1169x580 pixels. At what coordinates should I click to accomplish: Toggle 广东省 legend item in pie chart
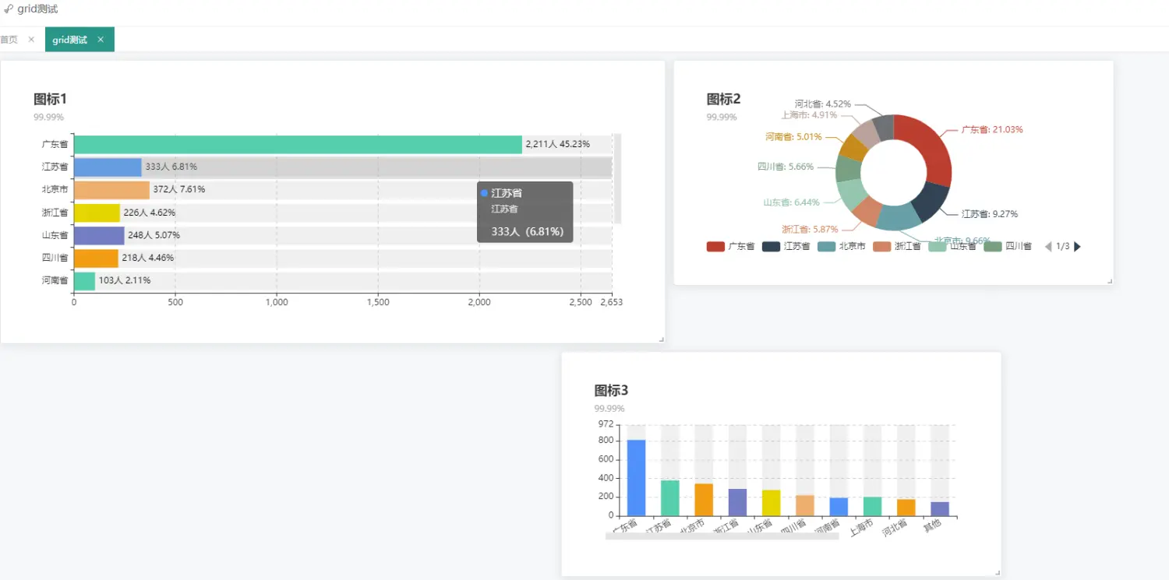[730, 247]
